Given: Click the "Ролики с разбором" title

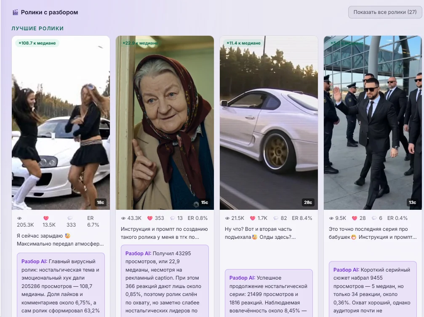Looking at the screenshot, I should [x=50, y=12].
